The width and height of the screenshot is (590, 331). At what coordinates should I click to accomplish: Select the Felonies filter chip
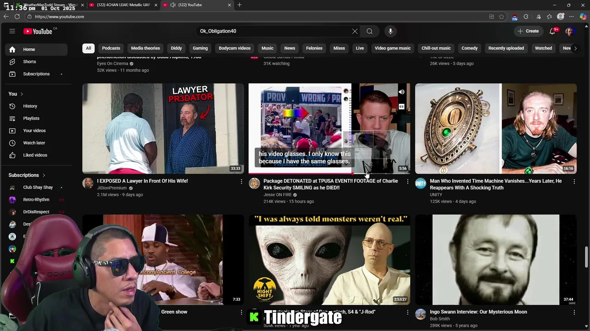[x=314, y=48]
